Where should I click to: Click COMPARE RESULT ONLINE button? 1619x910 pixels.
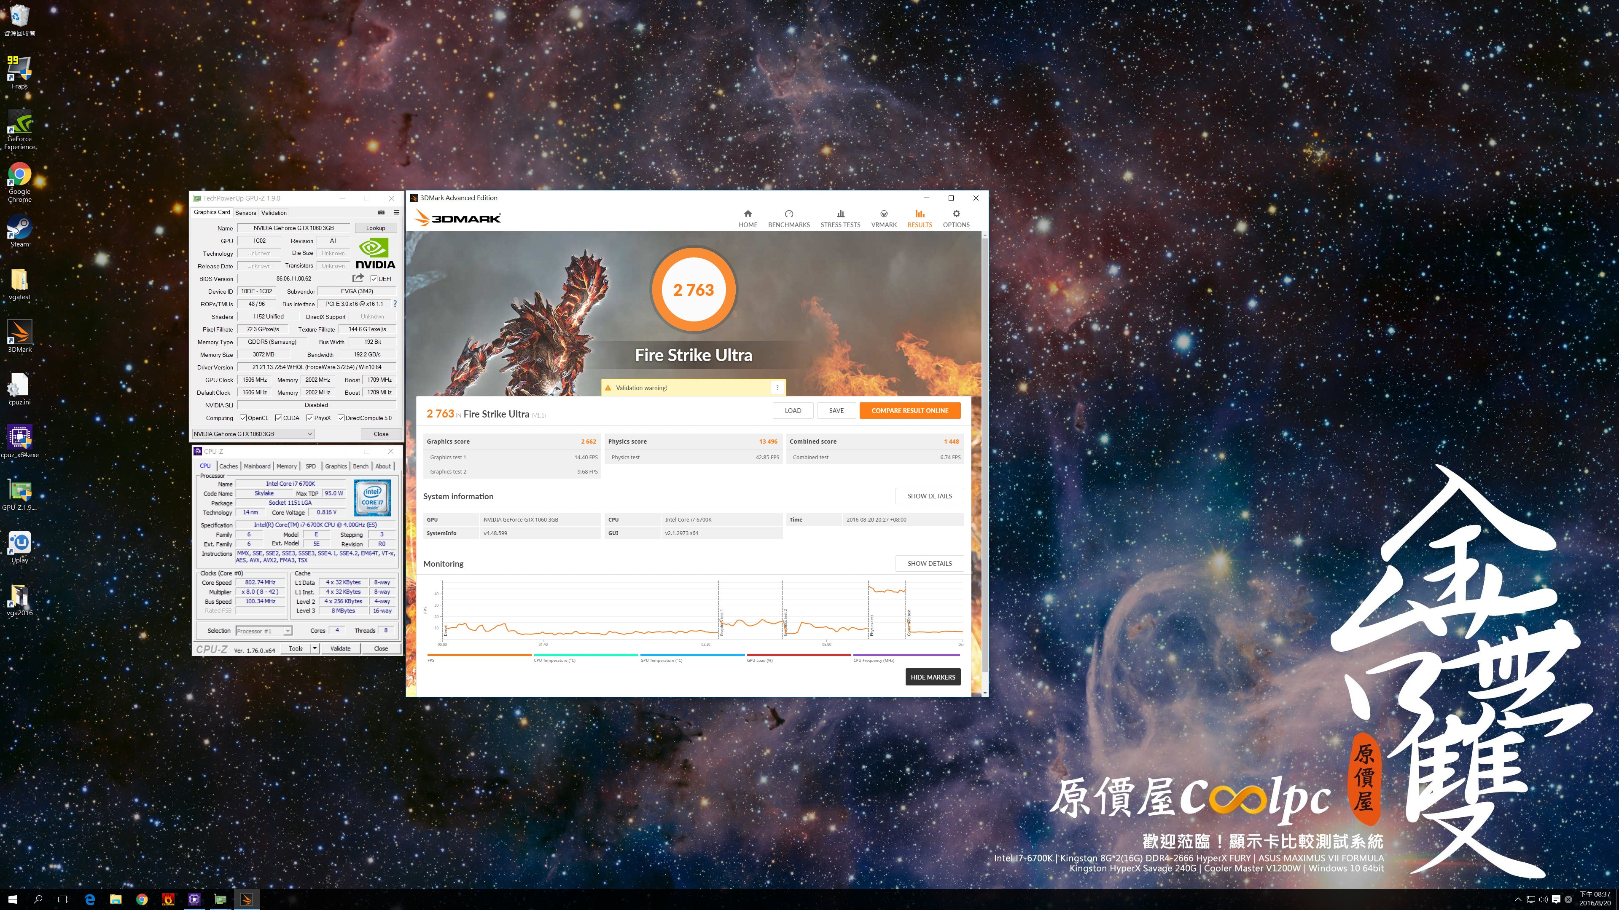(910, 411)
